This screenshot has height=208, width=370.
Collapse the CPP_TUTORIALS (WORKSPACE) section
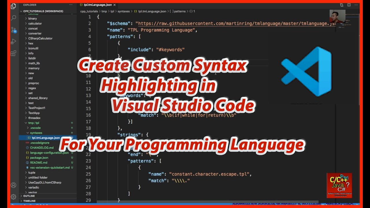pos(21,11)
